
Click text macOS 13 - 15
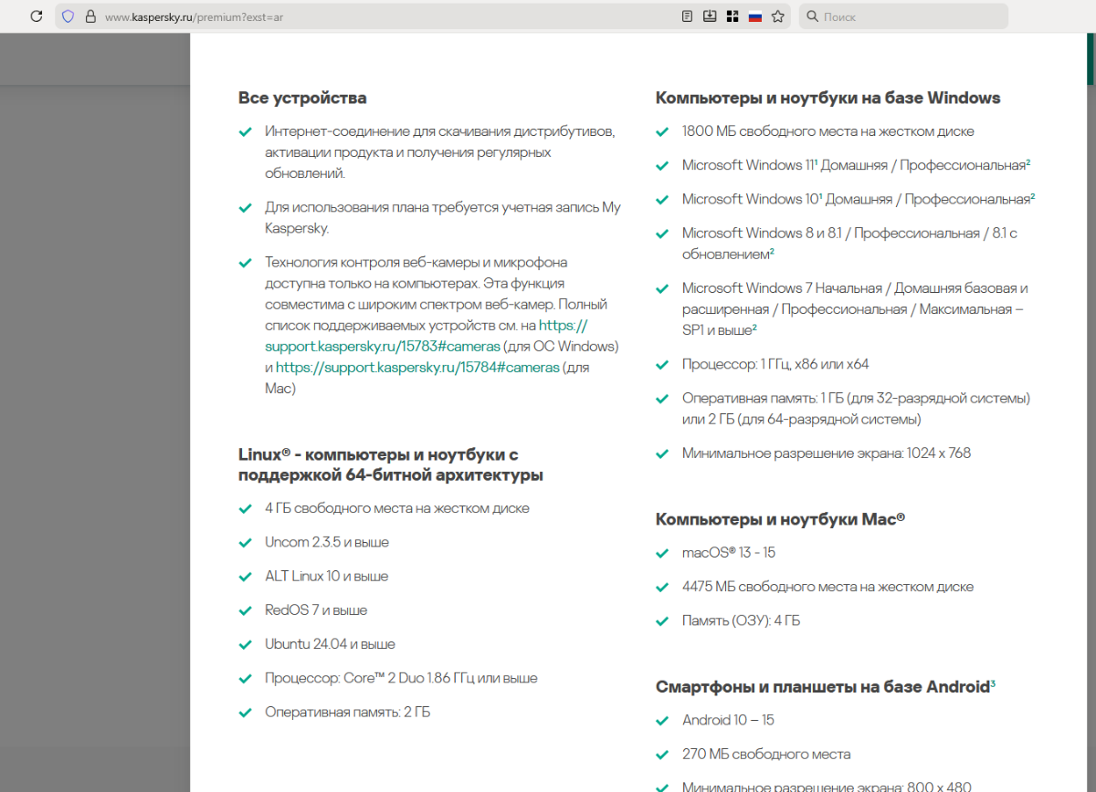tap(729, 553)
